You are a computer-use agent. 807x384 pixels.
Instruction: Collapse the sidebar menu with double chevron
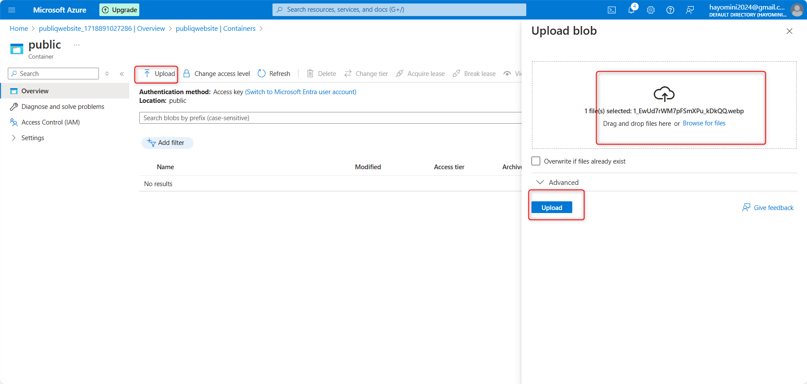pos(122,74)
